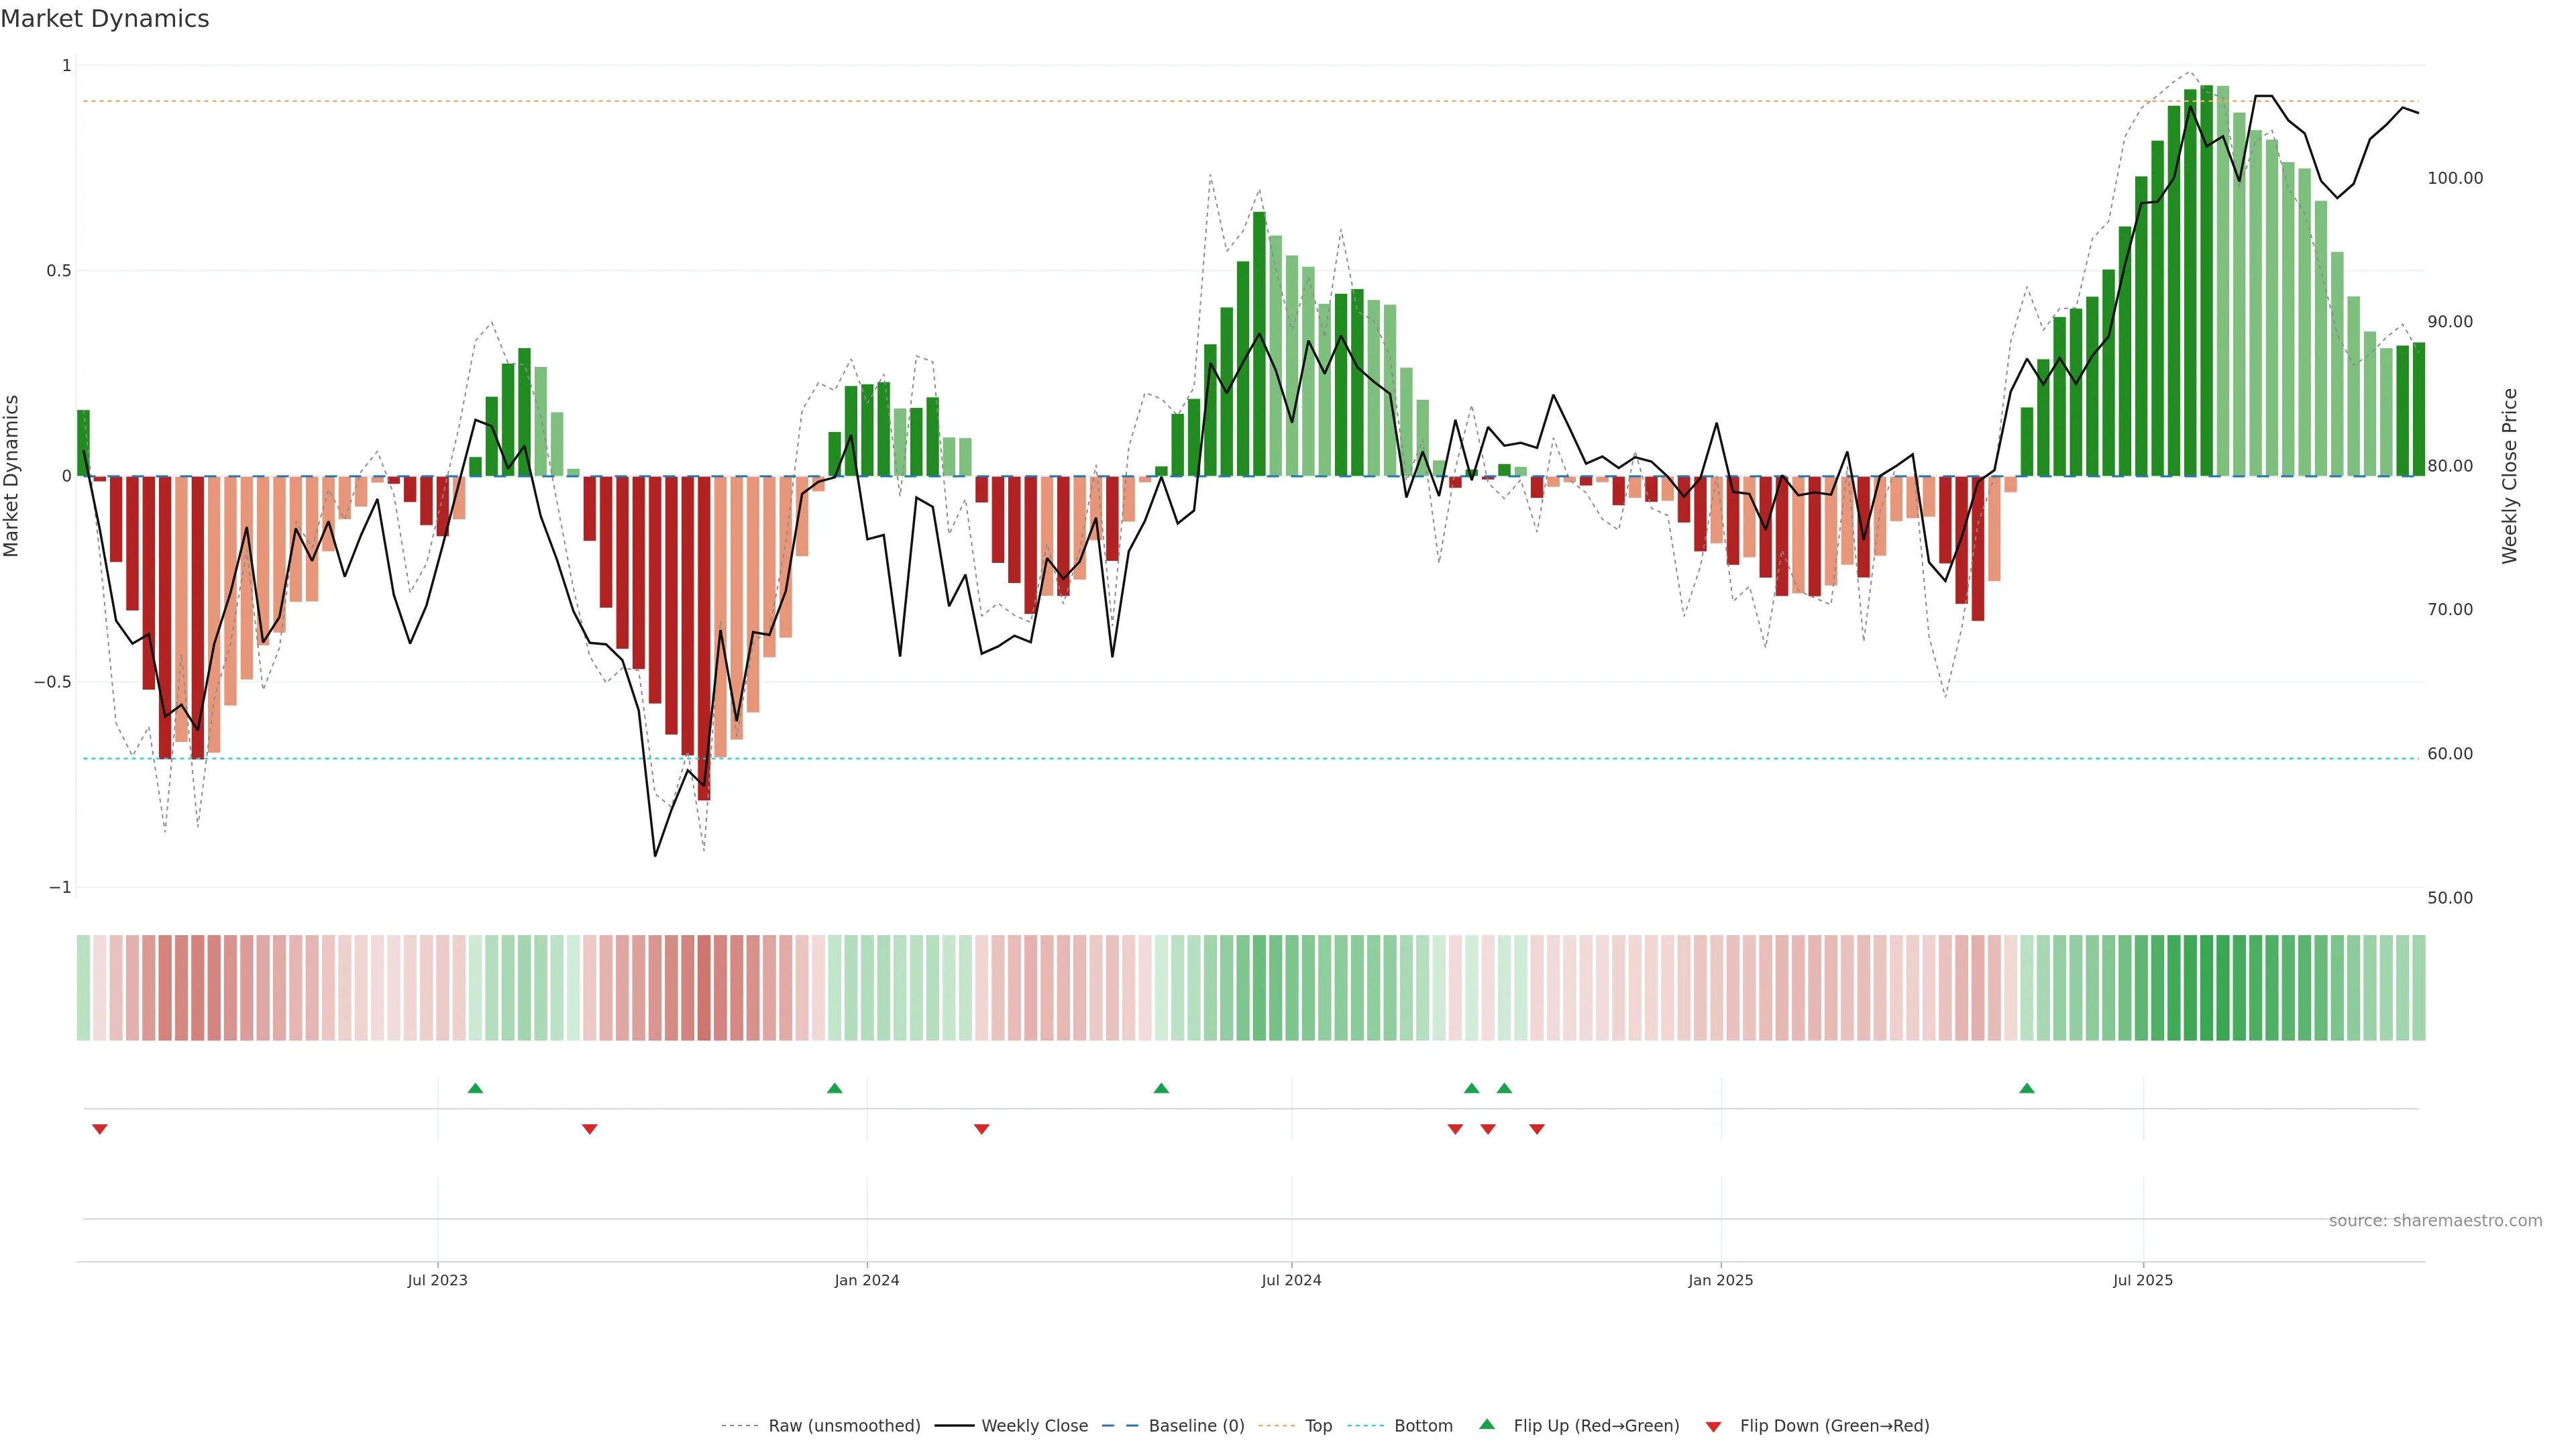Click the green flip-up triangle just before Jan 2024

(834, 1088)
